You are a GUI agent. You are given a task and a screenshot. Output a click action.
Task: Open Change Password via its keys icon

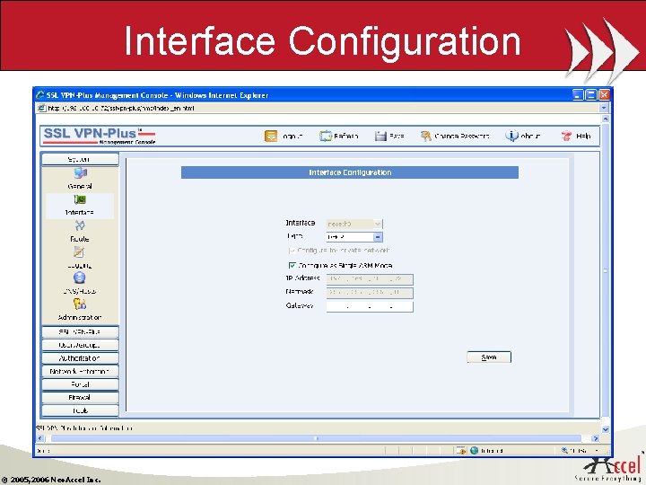click(x=425, y=136)
